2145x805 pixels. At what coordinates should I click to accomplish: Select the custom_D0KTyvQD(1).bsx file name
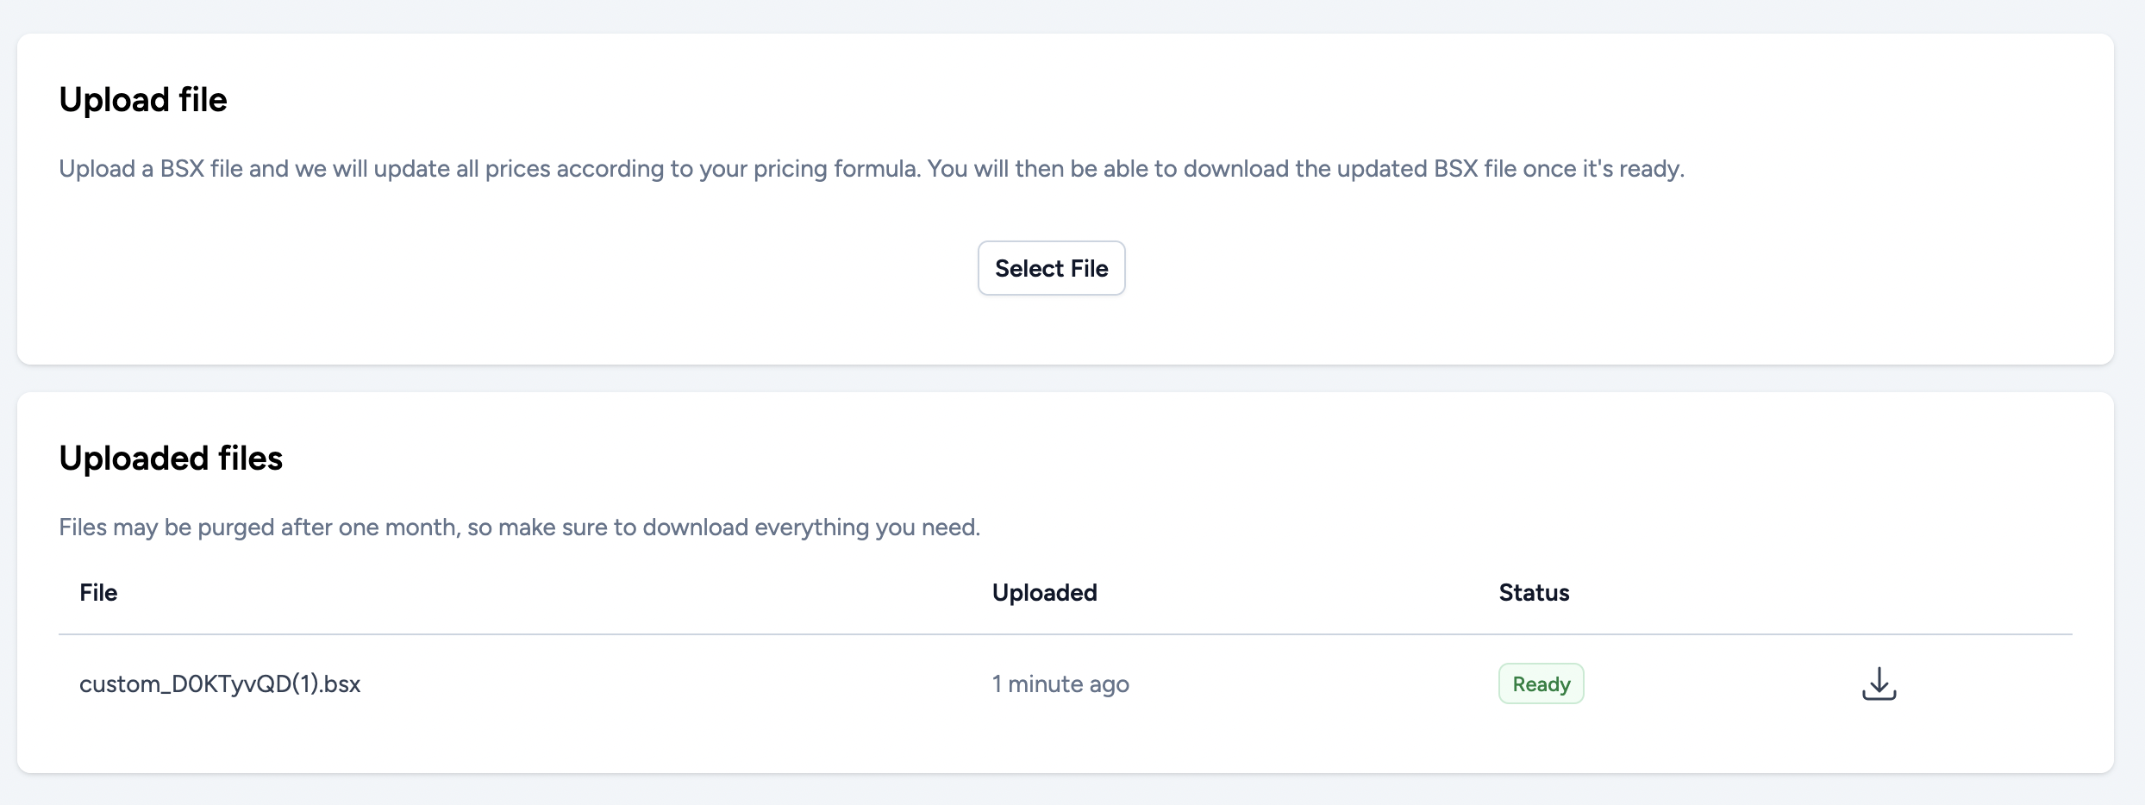(220, 683)
